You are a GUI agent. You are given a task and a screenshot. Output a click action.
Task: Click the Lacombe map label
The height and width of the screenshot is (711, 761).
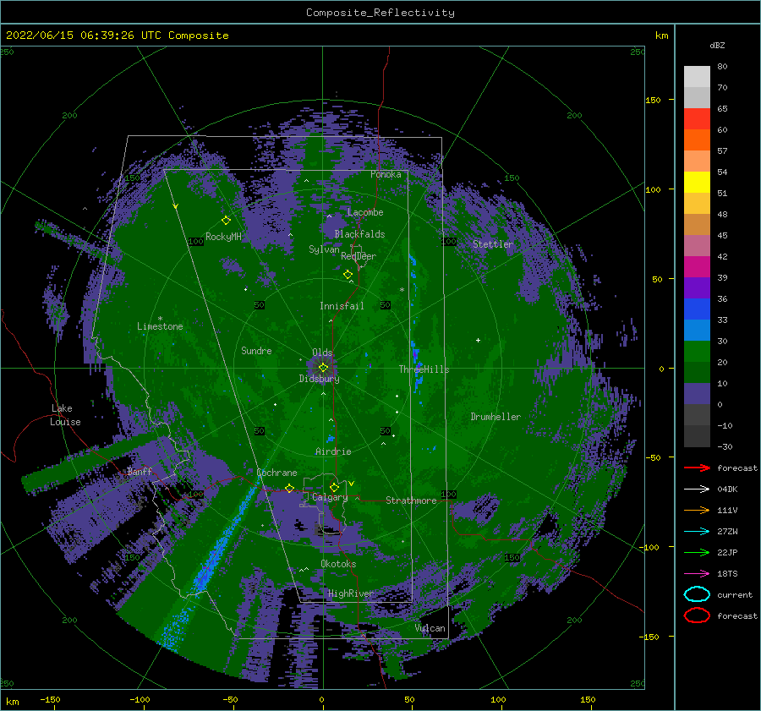(365, 212)
